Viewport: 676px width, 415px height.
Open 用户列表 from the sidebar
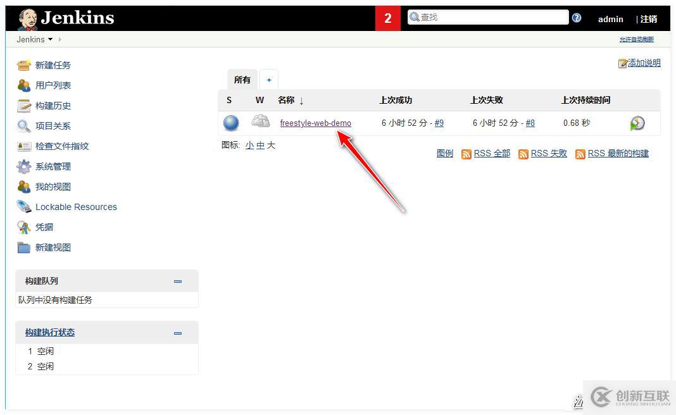[x=53, y=85]
